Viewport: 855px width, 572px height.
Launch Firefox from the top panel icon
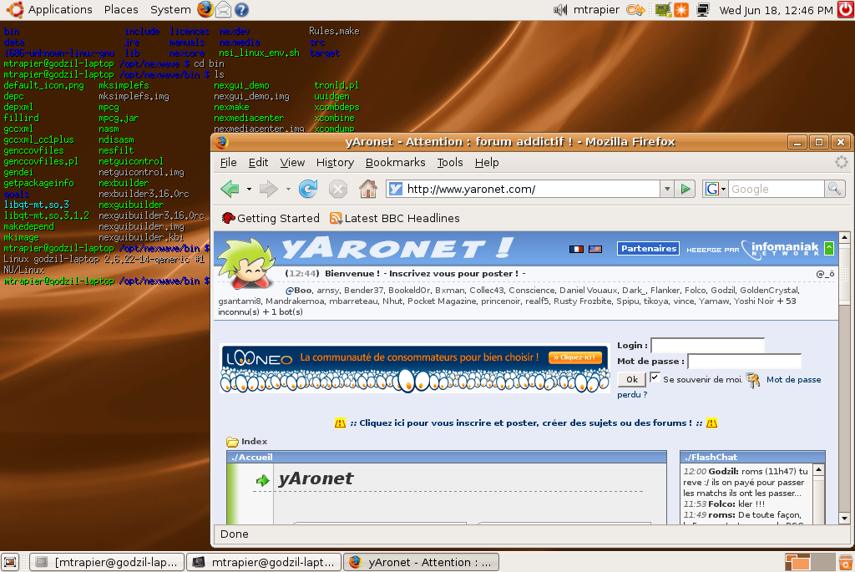(205, 9)
